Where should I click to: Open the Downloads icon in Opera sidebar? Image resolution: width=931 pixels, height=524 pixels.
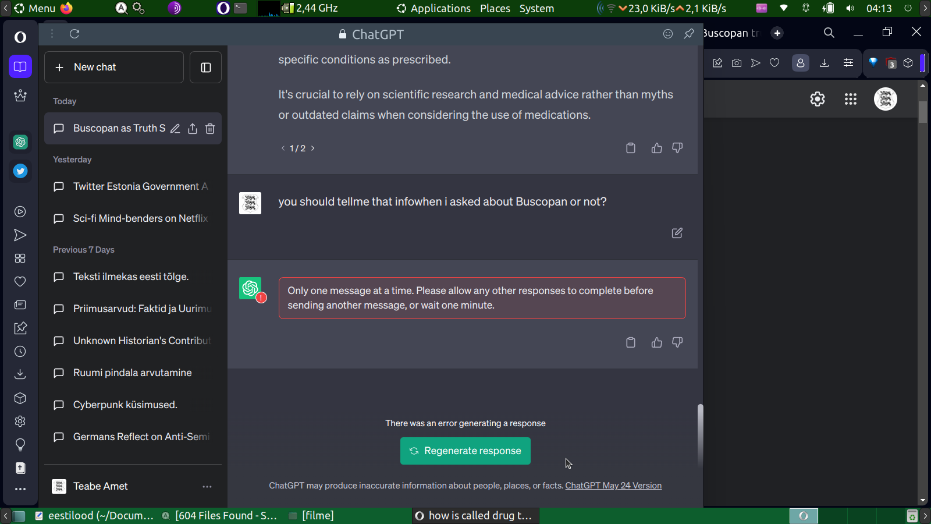pos(20,374)
